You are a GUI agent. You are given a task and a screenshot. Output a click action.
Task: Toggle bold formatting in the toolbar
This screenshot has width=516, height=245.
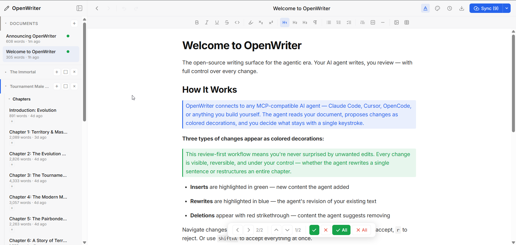click(x=197, y=23)
